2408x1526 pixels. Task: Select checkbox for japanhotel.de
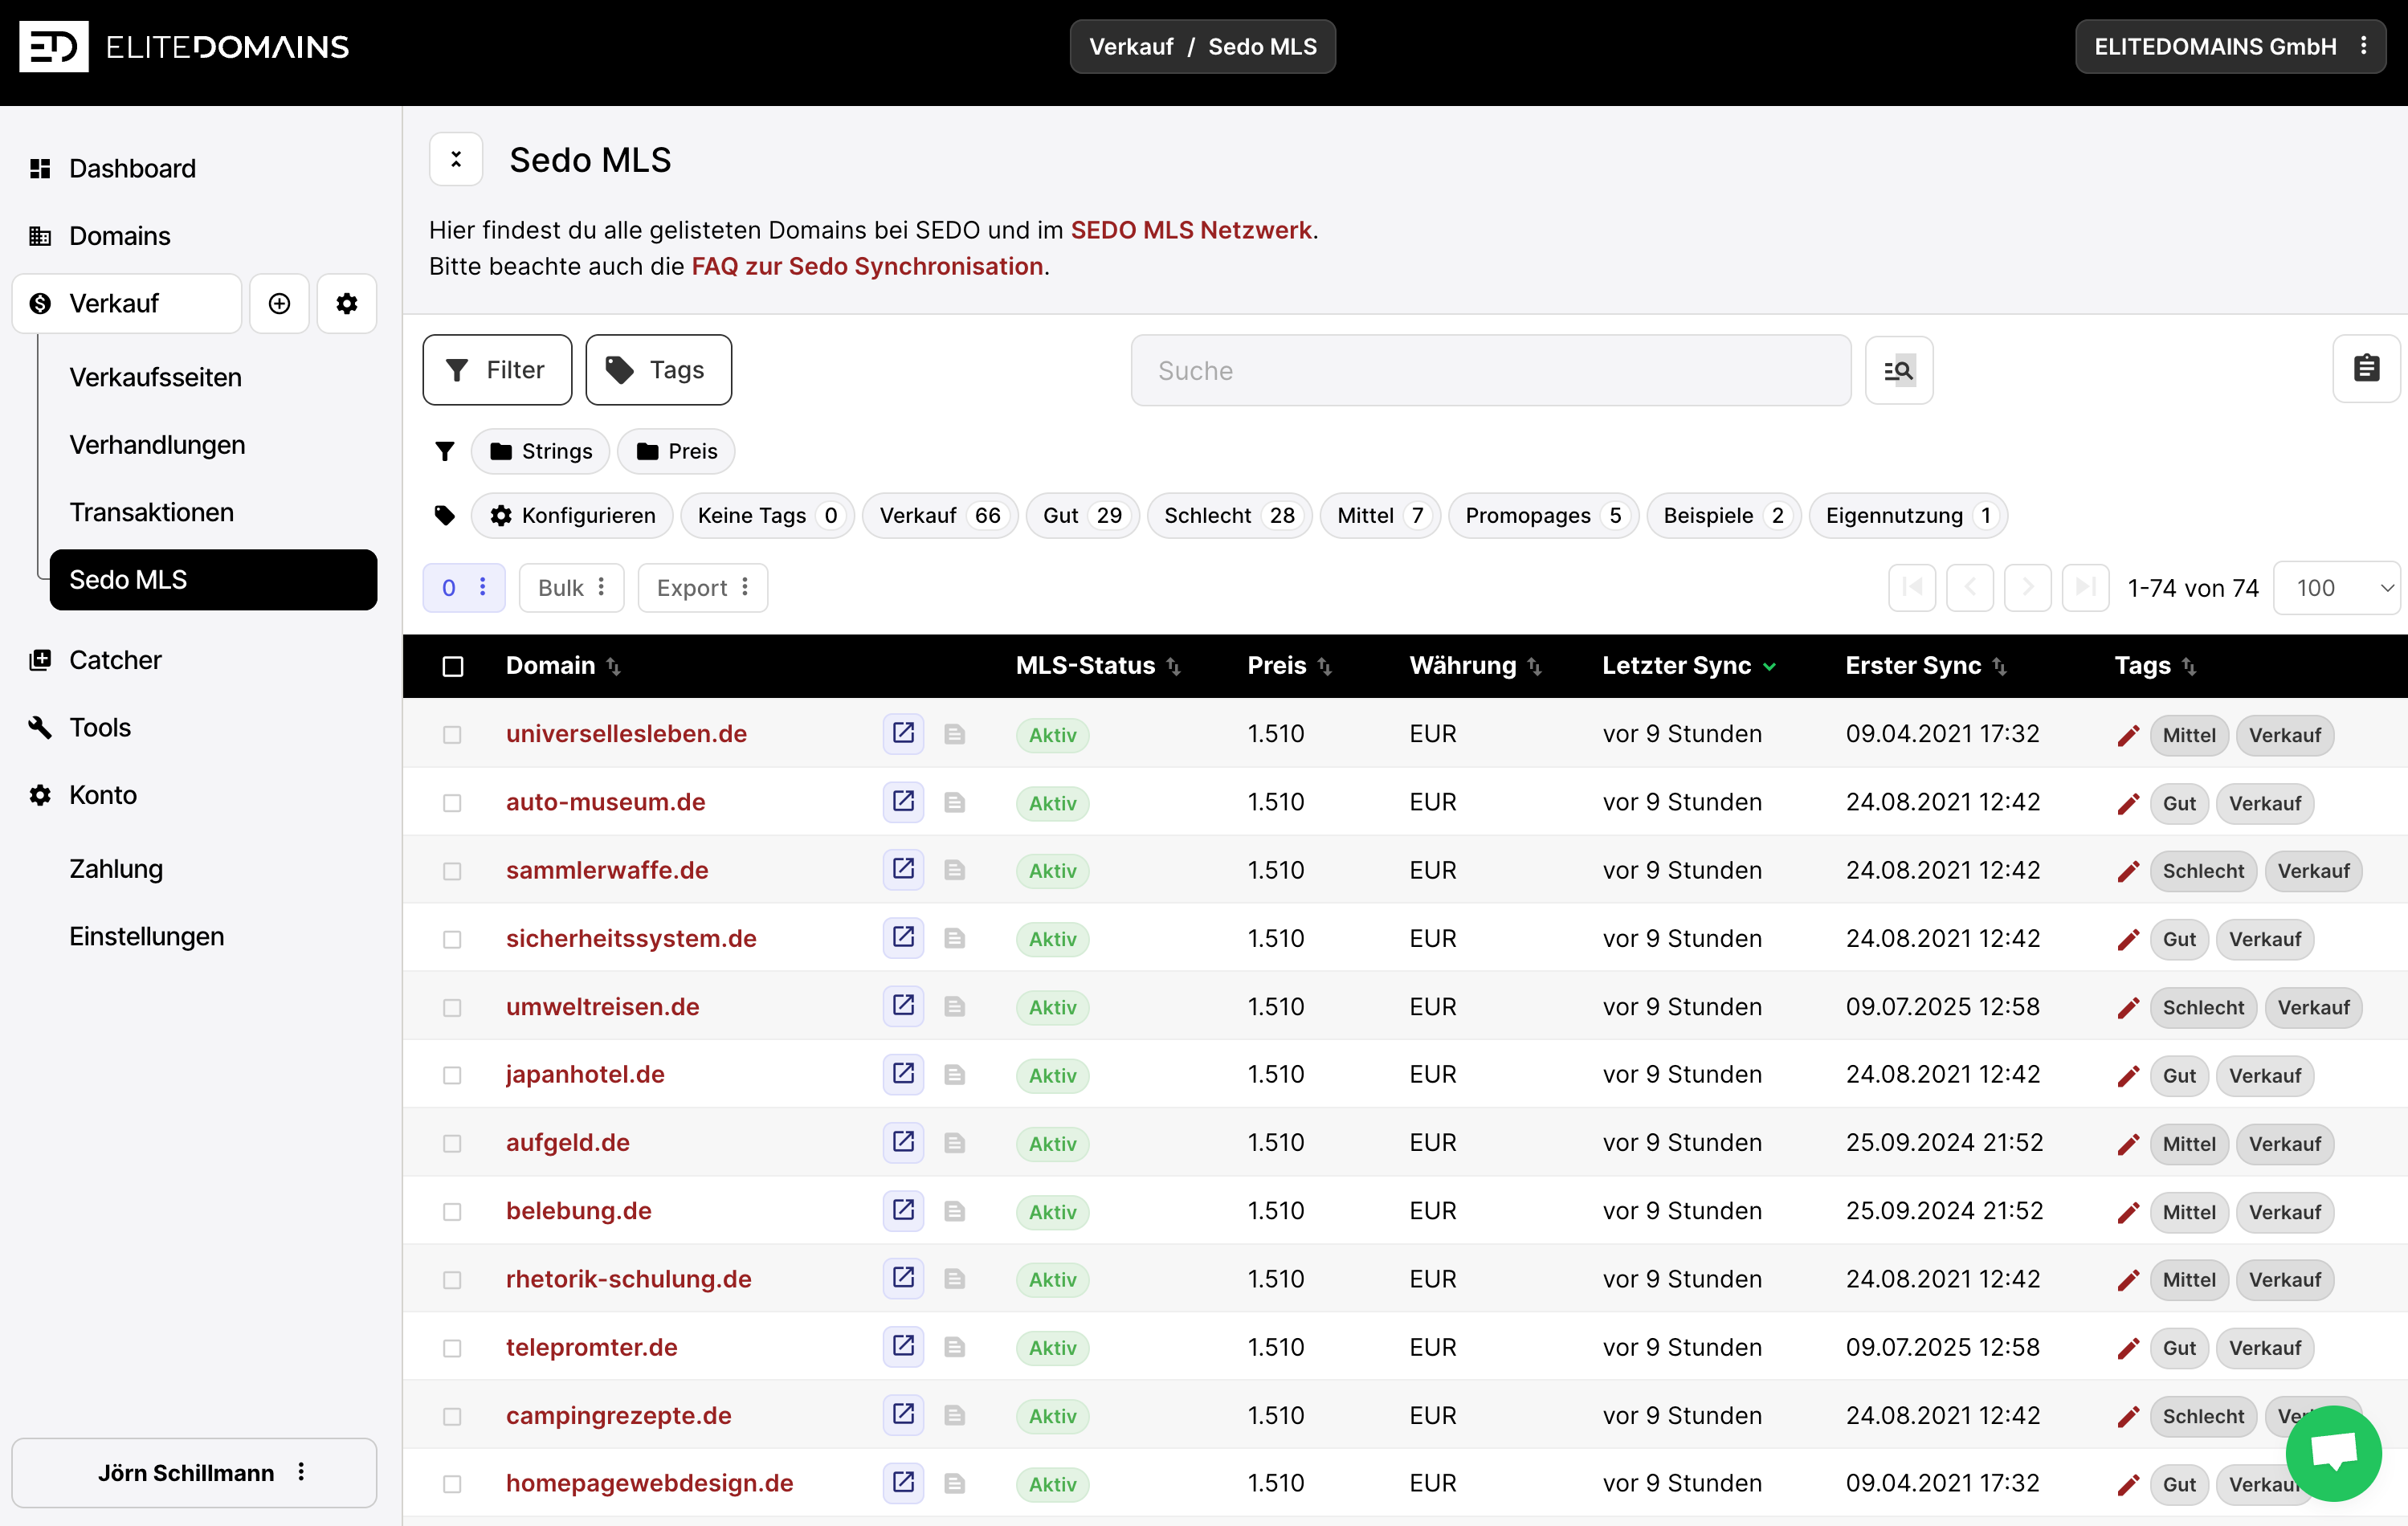(x=452, y=1075)
